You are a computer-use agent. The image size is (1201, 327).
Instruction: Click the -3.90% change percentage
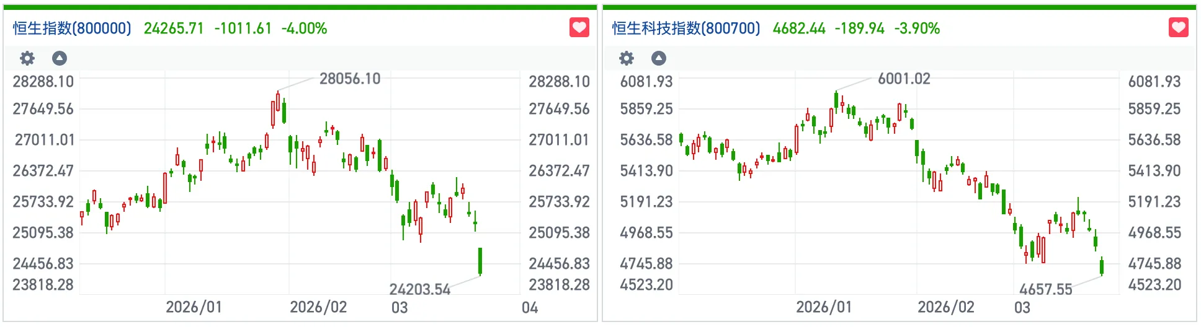point(917,28)
